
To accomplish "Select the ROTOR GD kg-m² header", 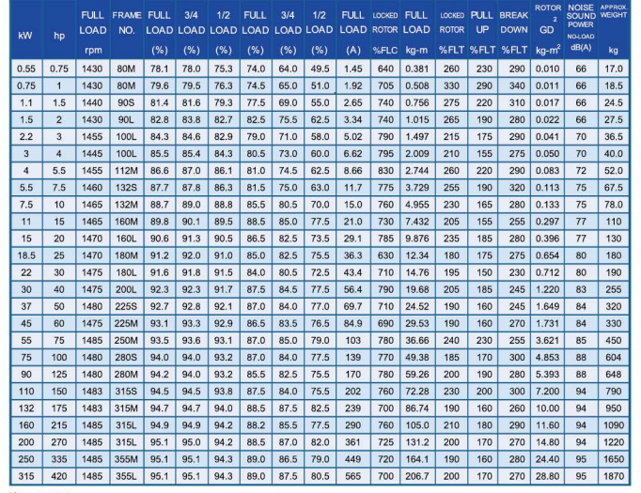I will click(x=547, y=29).
